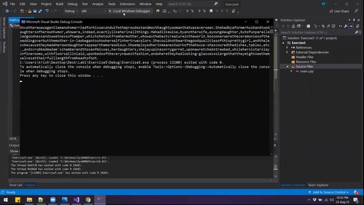Click the Windows Start button

pyautogui.click(x=6, y=200)
